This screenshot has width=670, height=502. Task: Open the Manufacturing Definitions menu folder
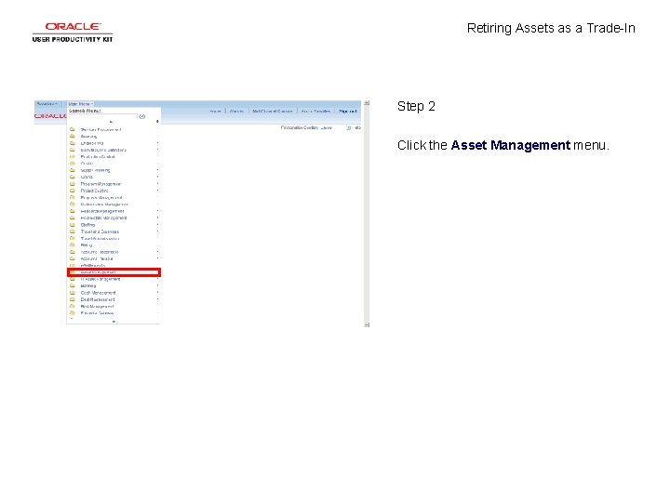pos(103,151)
